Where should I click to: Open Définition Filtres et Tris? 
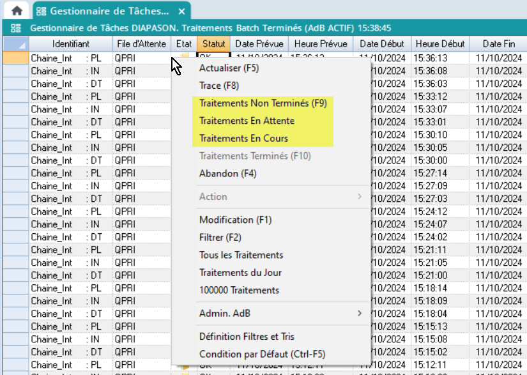(247, 337)
